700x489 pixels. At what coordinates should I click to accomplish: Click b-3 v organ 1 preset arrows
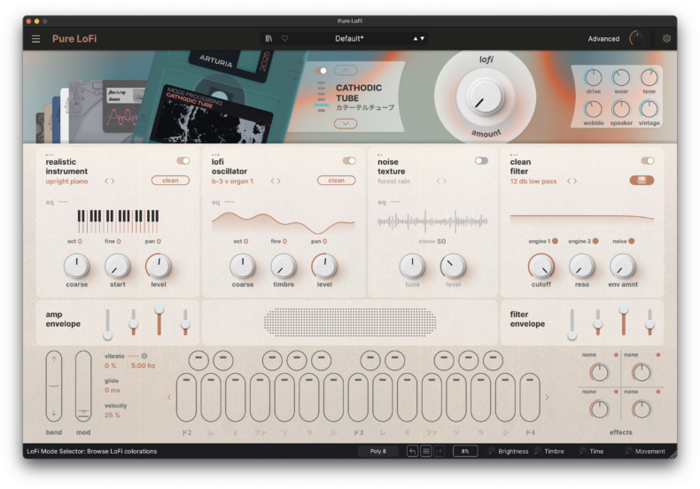coord(276,181)
